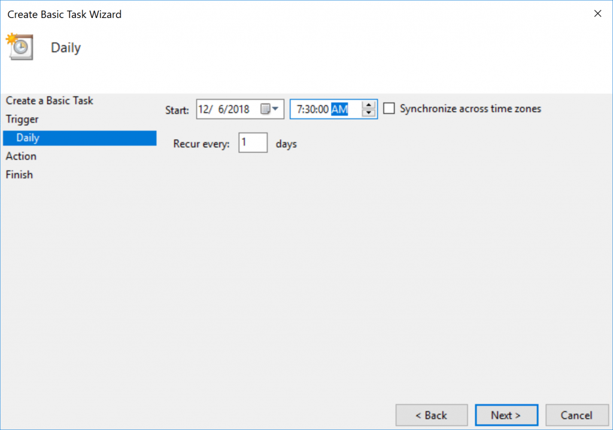Click the Back button
The image size is (613, 430).
pyautogui.click(x=432, y=415)
